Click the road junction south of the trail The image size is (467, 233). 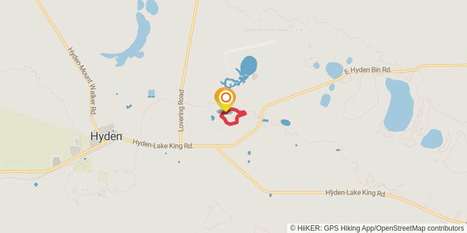click(x=218, y=147)
